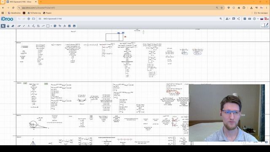Close the iDroo browser tab
Screen dimensions: 270x152
tap(36, 2)
